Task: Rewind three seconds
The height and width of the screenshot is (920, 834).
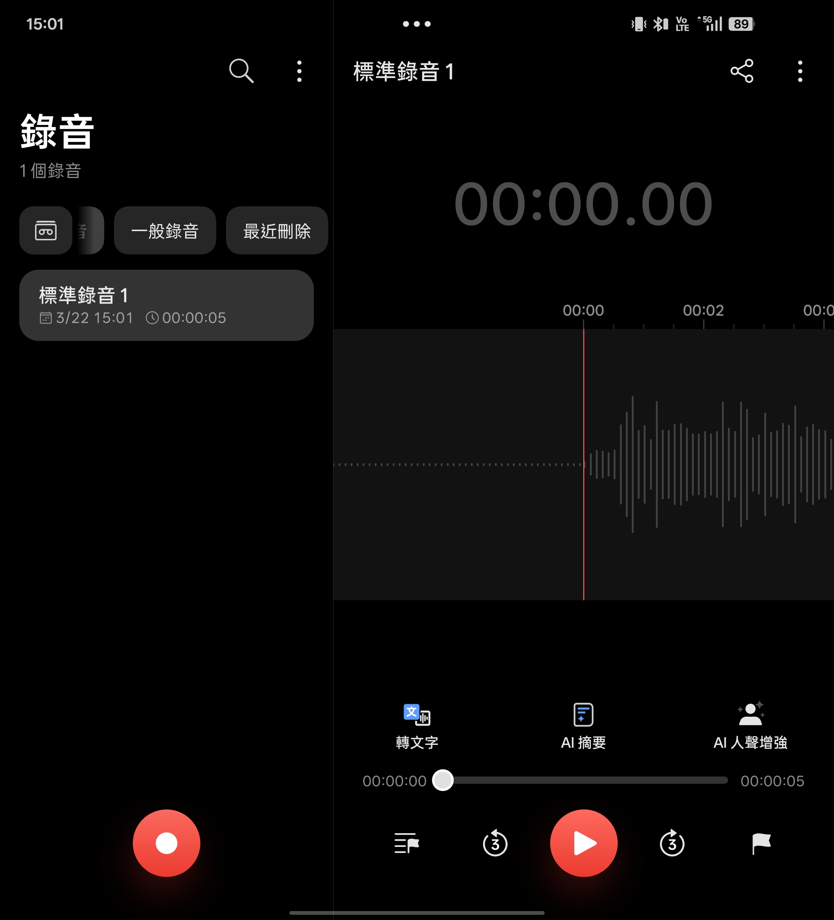Action: pos(495,843)
